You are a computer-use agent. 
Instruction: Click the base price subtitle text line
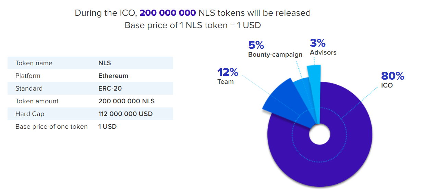click(193, 25)
